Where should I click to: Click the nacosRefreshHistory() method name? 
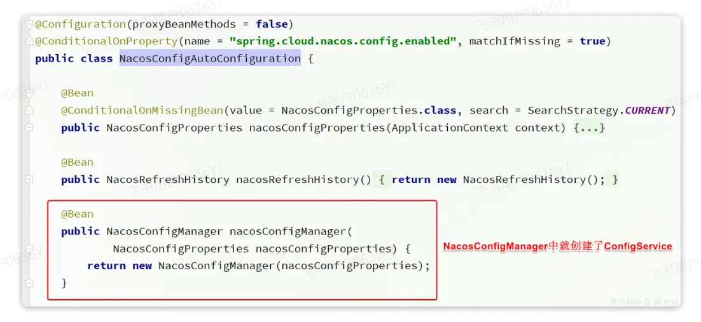point(303,180)
